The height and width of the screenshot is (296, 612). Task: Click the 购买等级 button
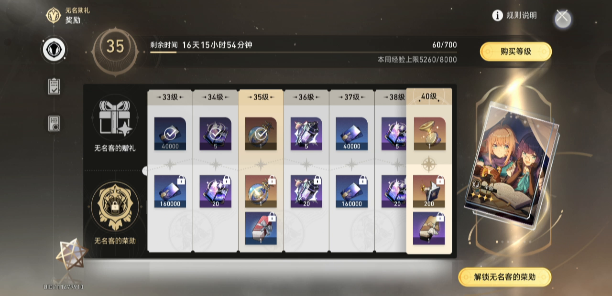515,52
